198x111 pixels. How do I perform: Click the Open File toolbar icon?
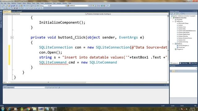pyautogui.click(x=9, y=6)
